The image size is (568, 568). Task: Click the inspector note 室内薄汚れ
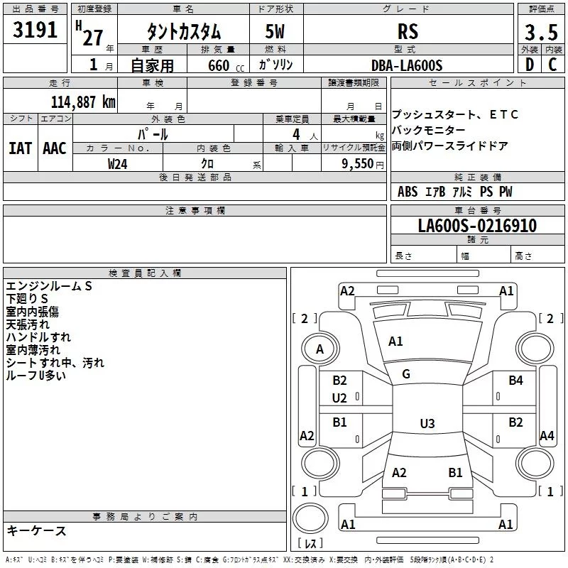pyautogui.click(x=33, y=349)
